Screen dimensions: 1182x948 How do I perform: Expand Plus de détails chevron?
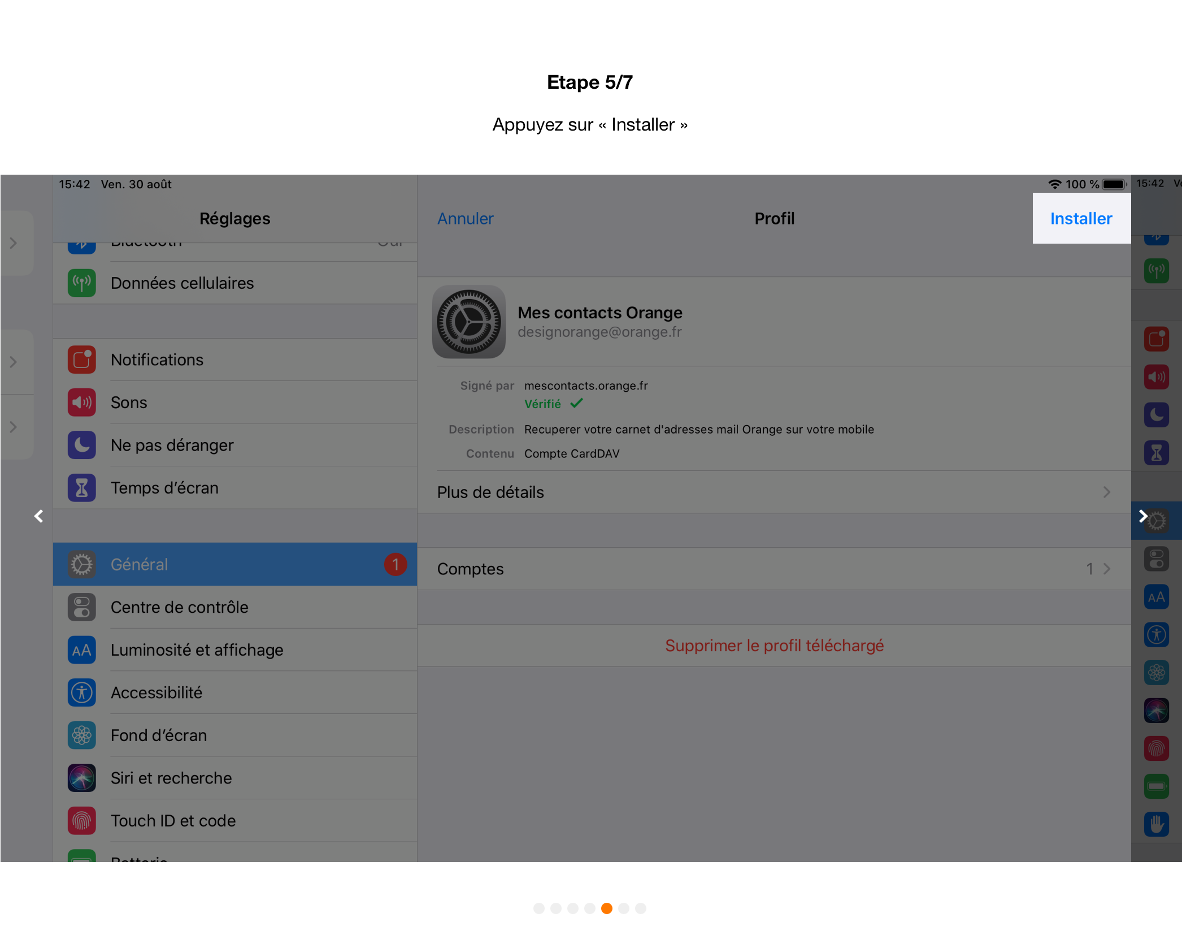coord(1106,492)
